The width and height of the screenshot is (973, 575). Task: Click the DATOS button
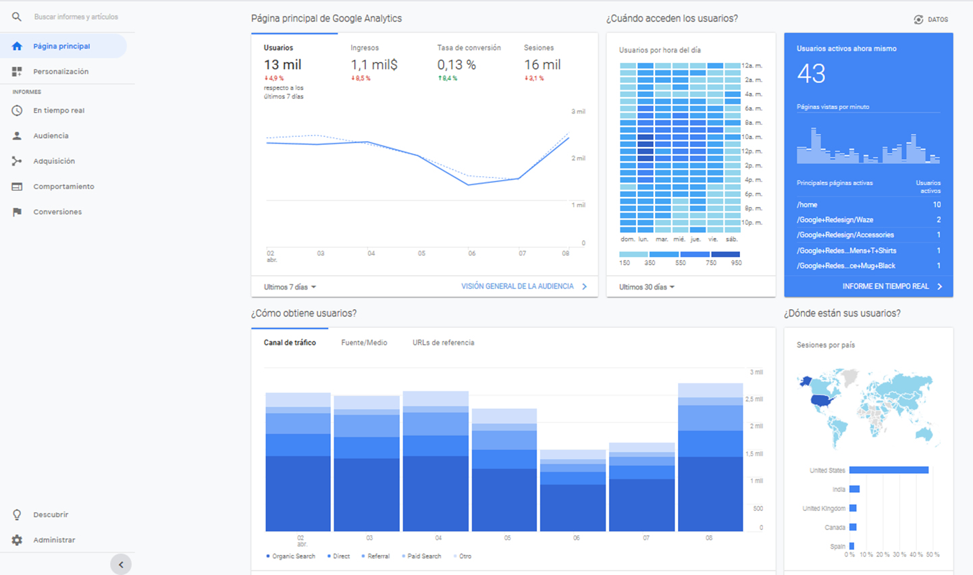tap(931, 20)
